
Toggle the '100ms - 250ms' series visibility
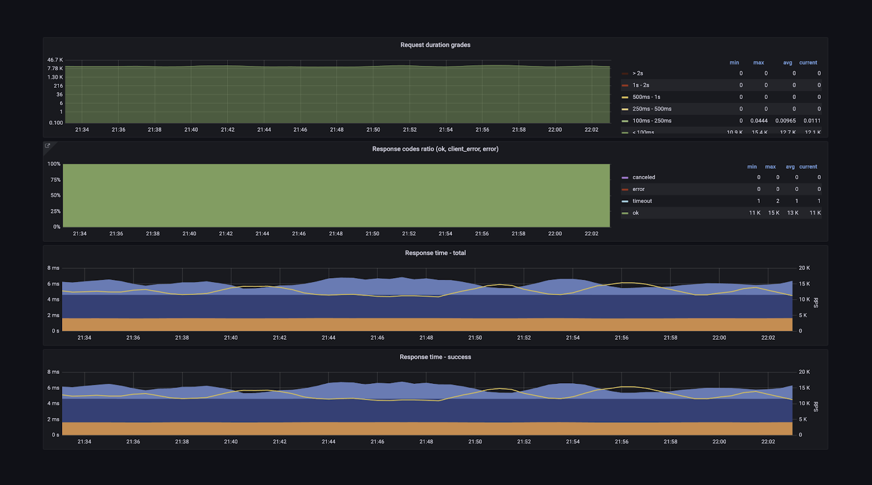coord(652,121)
